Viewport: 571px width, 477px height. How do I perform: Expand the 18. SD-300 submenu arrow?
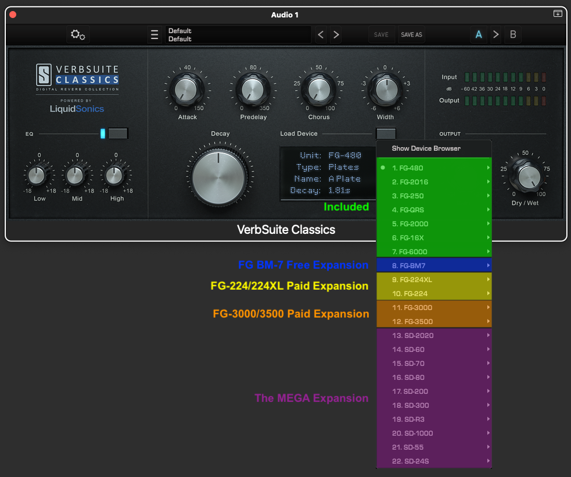pos(489,405)
